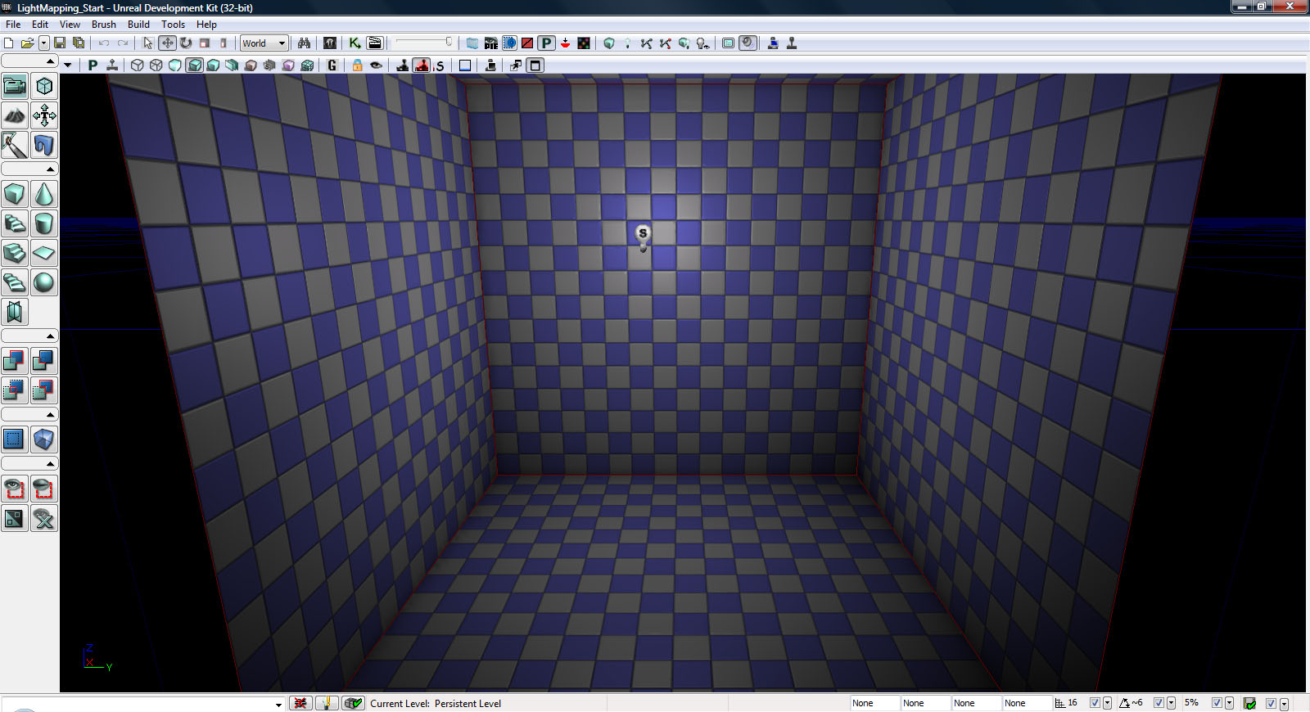Click the open folder icon
This screenshot has height=712, width=1310.
[27, 43]
